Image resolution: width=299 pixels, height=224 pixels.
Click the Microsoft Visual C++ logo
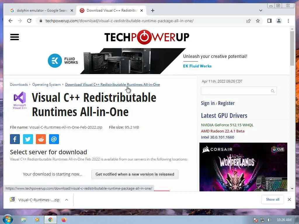click(x=20, y=100)
